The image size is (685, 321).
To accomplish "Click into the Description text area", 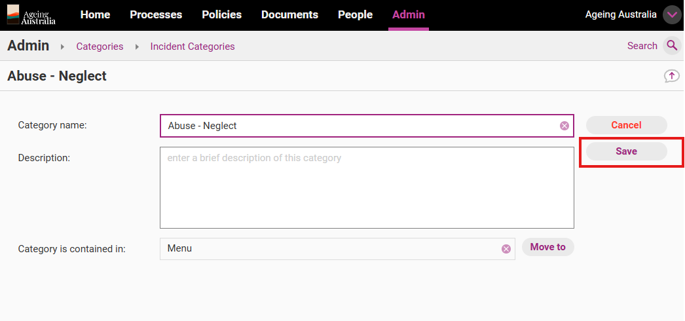I will click(x=367, y=187).
